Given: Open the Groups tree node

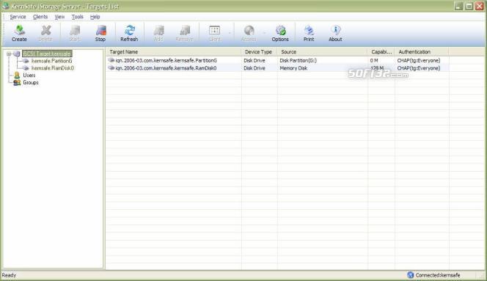Looking at the screenshot, I should point(31,82).
